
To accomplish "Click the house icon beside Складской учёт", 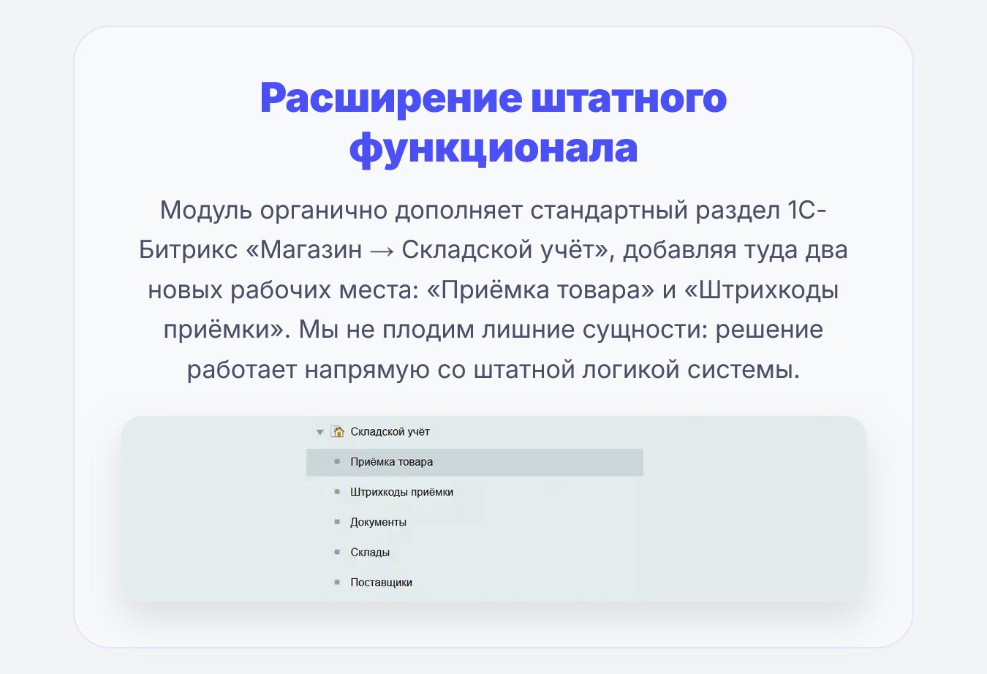I will [x=337, y=431].
